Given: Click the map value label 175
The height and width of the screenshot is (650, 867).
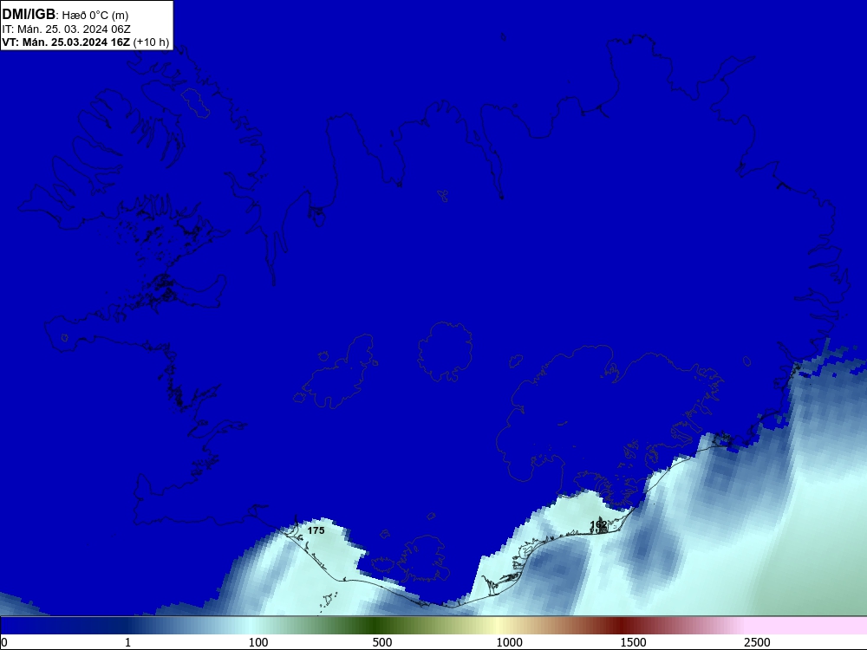Looking at the screenshot, I should (x=316, y=530).
